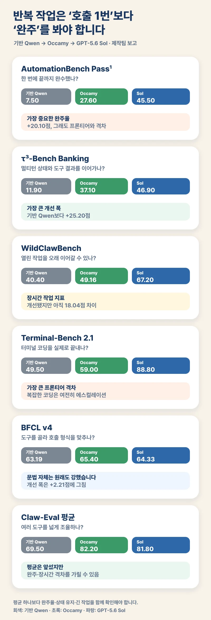The image size is (211, 620).
Task: Click the 가장 큰 개선 폭 note box
Action: tap(105, 212)
